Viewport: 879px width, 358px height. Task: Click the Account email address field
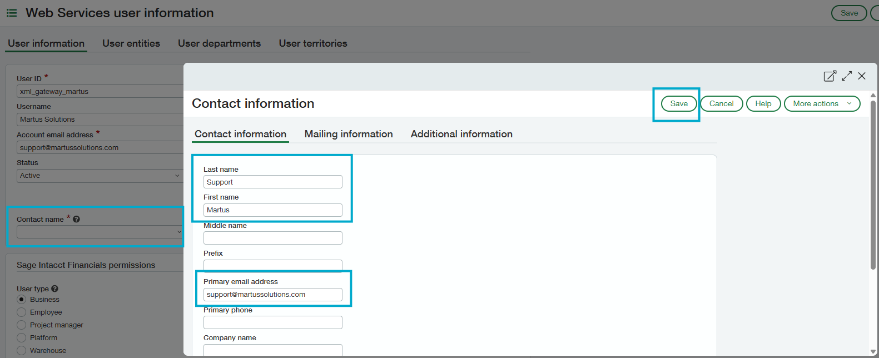[100, 148]
